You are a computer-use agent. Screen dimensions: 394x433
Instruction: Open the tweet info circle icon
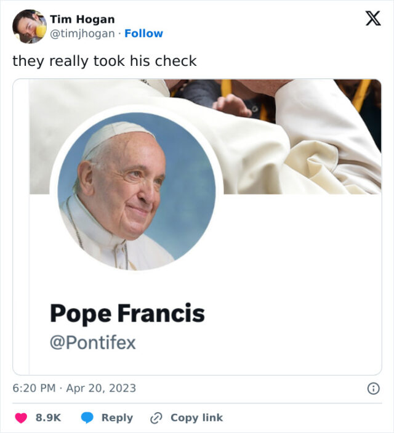372,389
